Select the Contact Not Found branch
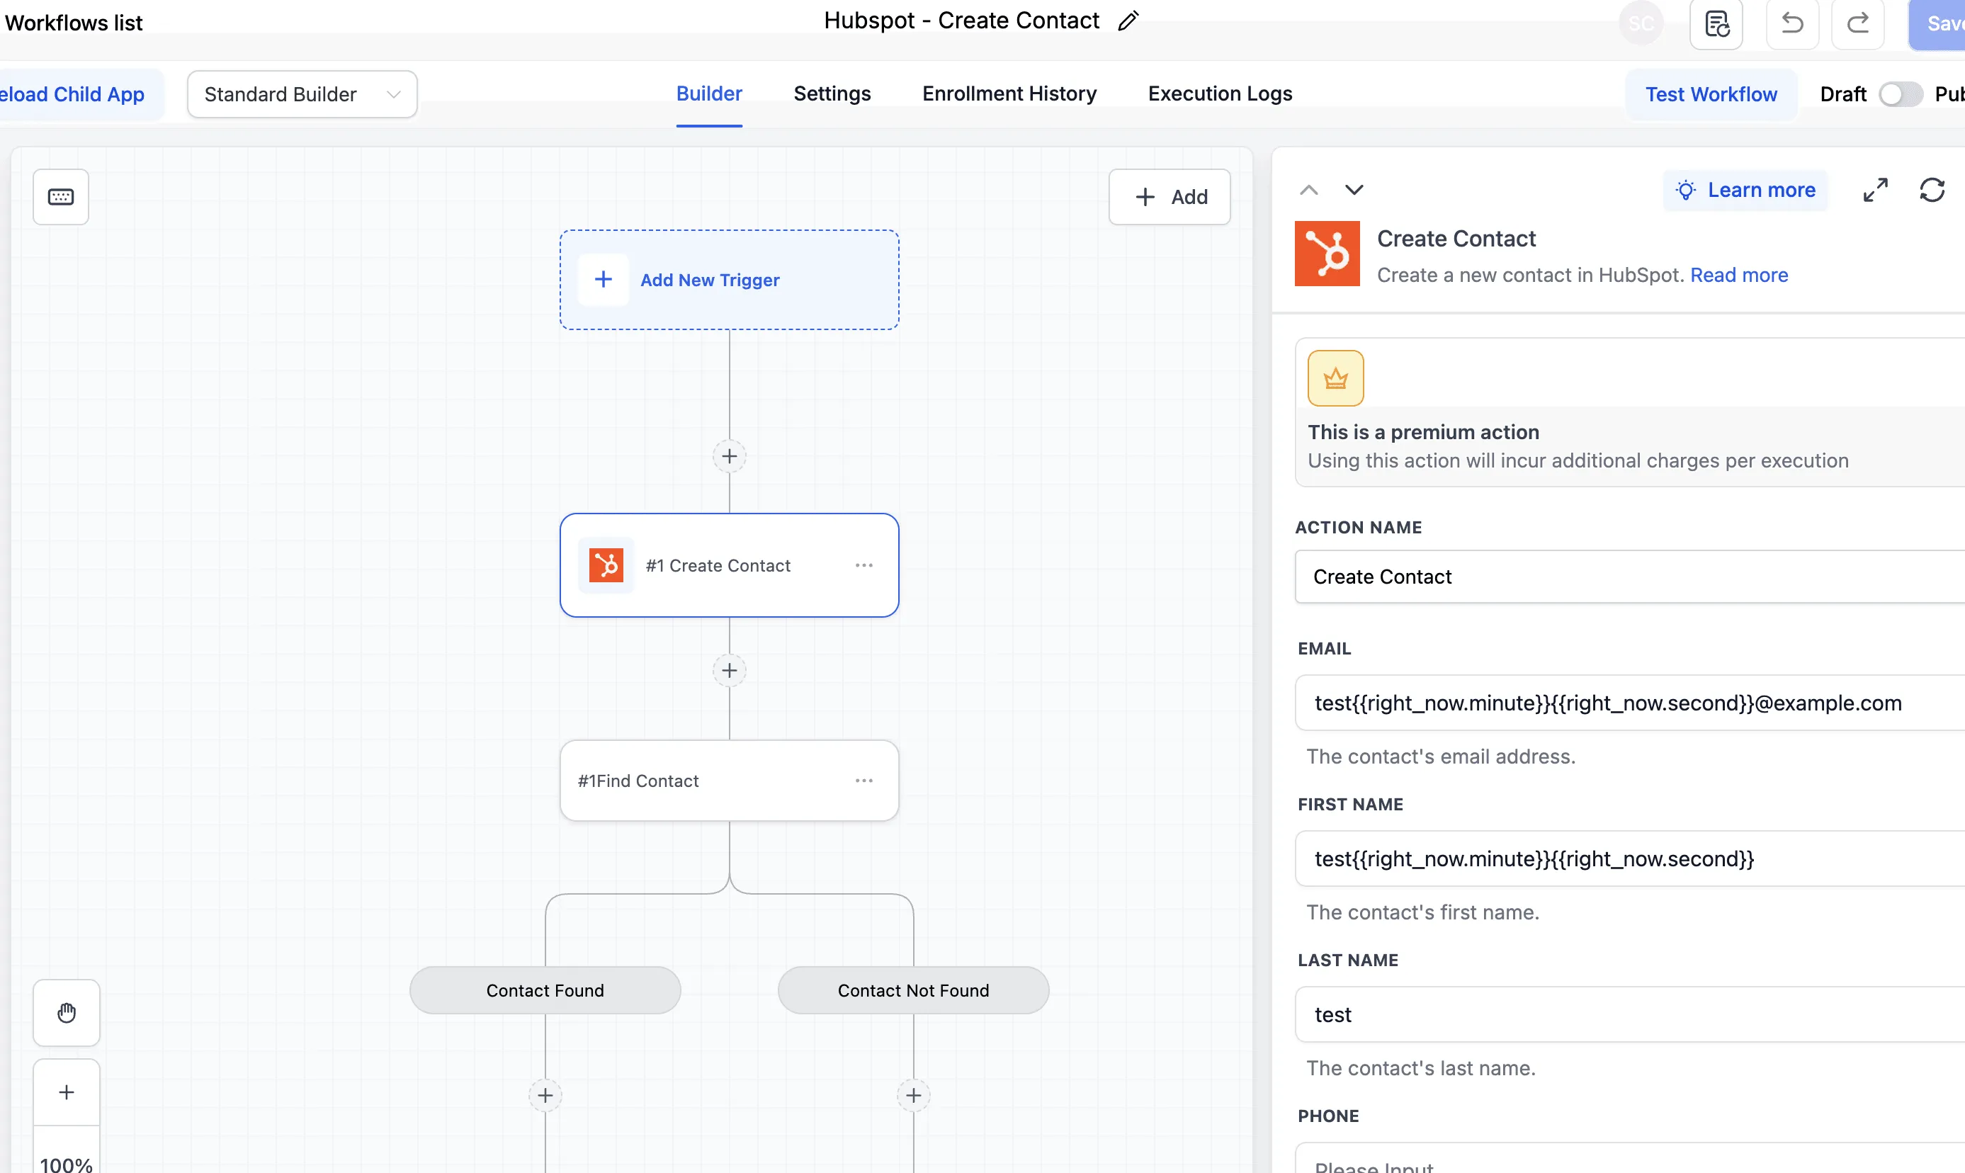 coord(913,990)
